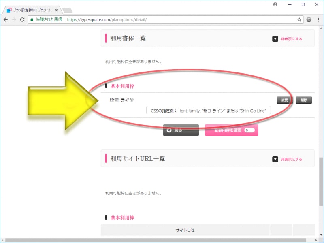Click the globe icon near the address bar
Image resolution: width=324 pixels, height=243 pixels.
(309, 19)
